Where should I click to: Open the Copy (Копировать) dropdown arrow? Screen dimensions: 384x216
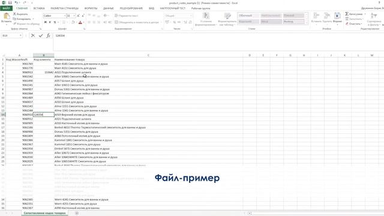point(34,19)
